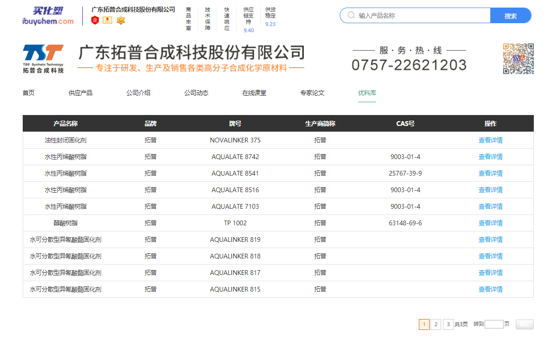The height and width of the screenshot is (337, 557).
Task: Go to page 2 in pagination
Action: tap(436, 324)
